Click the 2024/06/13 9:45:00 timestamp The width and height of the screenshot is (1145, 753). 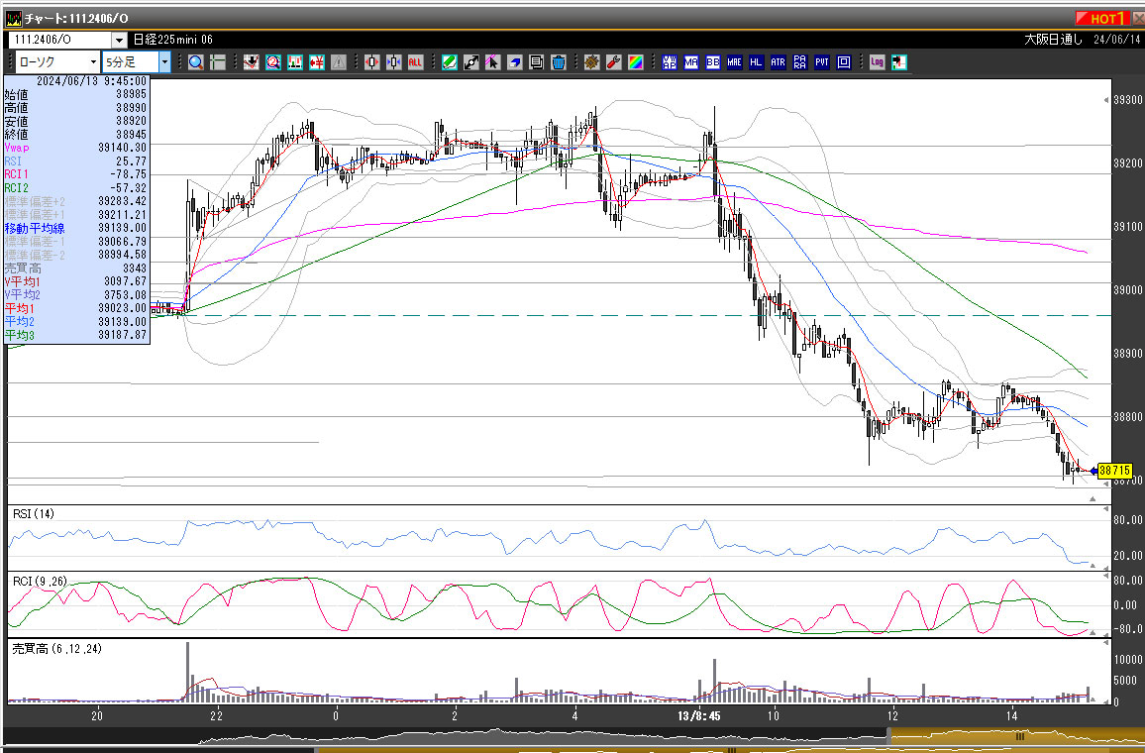pos(92,81)
